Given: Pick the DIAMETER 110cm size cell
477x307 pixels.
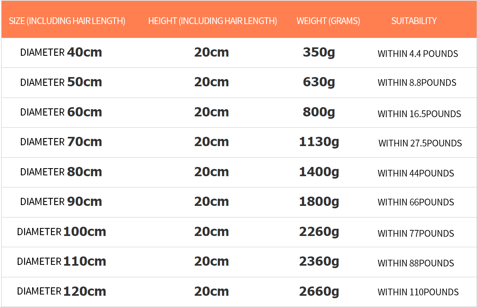Looking at the screenshot, I should click(61, 261).
